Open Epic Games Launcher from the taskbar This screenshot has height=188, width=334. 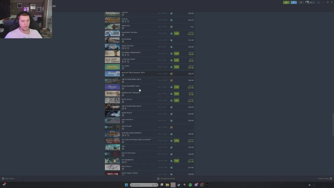coord(184,185)
